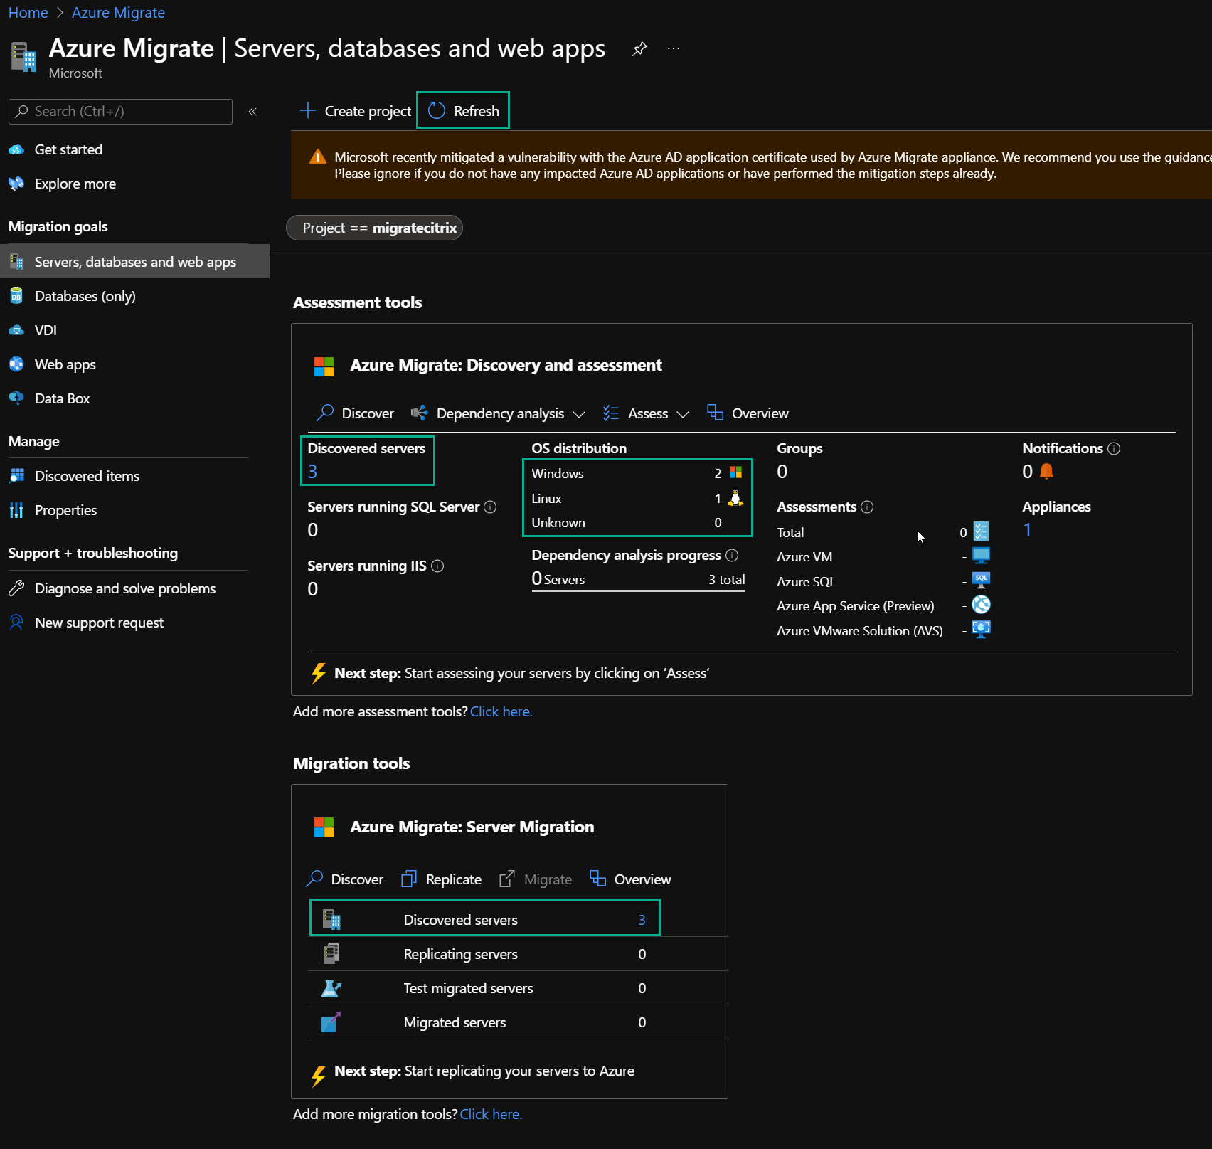1212x1149 pixels.
Task: Open the ellipsis more options menu
Action: tap(674, 48)
